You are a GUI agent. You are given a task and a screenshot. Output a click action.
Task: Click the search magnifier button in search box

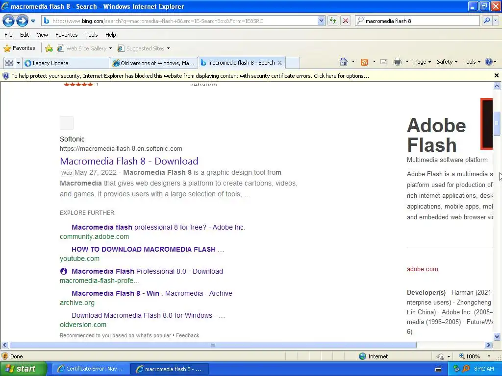[487, 21]
